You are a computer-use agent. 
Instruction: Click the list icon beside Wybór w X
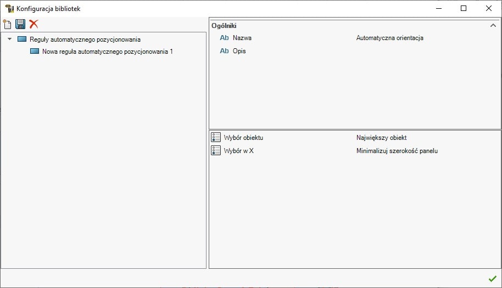216,150
